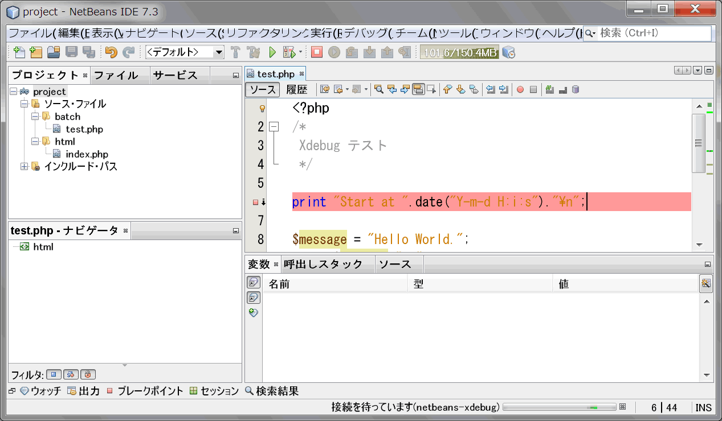The width and height of the screenshot is (722, 421).
Task: Toggle the second navigator filter button
Action: 71,374
